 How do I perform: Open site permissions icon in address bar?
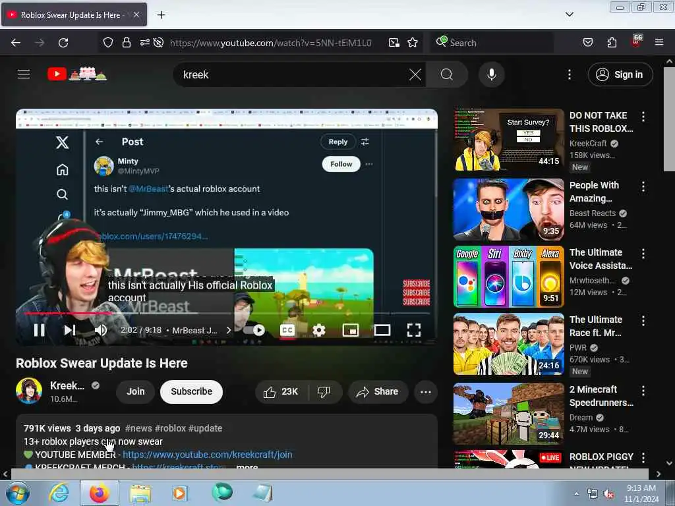coord(144,43)
